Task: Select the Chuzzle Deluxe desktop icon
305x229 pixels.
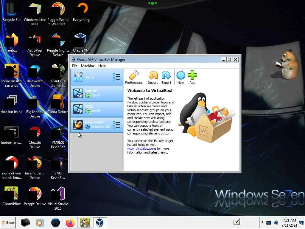Action: 35,137
